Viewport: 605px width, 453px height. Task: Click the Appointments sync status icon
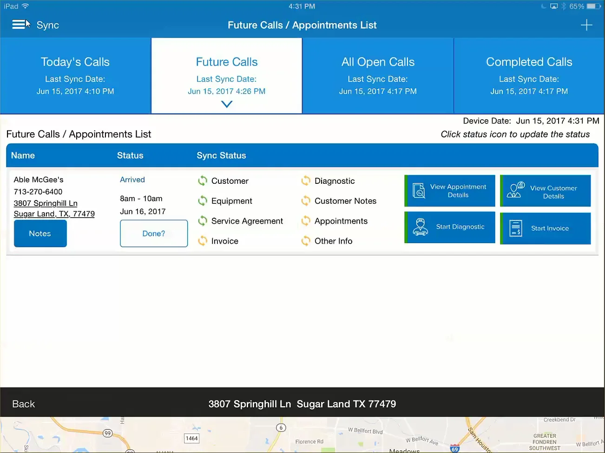coord(306,221)
